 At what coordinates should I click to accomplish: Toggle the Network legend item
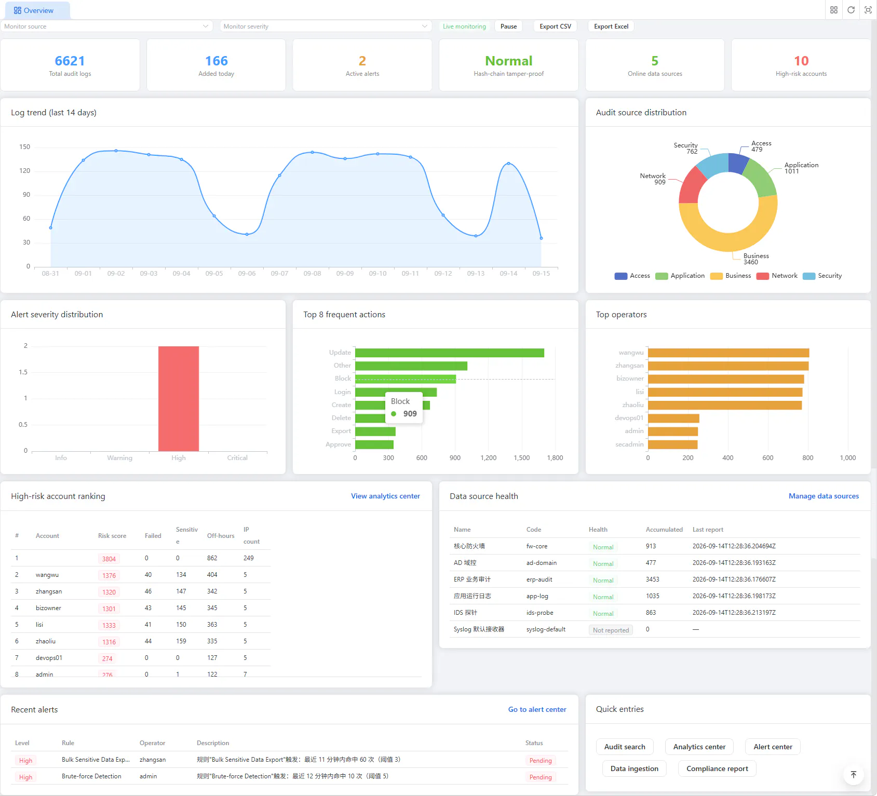coord(777,276)
